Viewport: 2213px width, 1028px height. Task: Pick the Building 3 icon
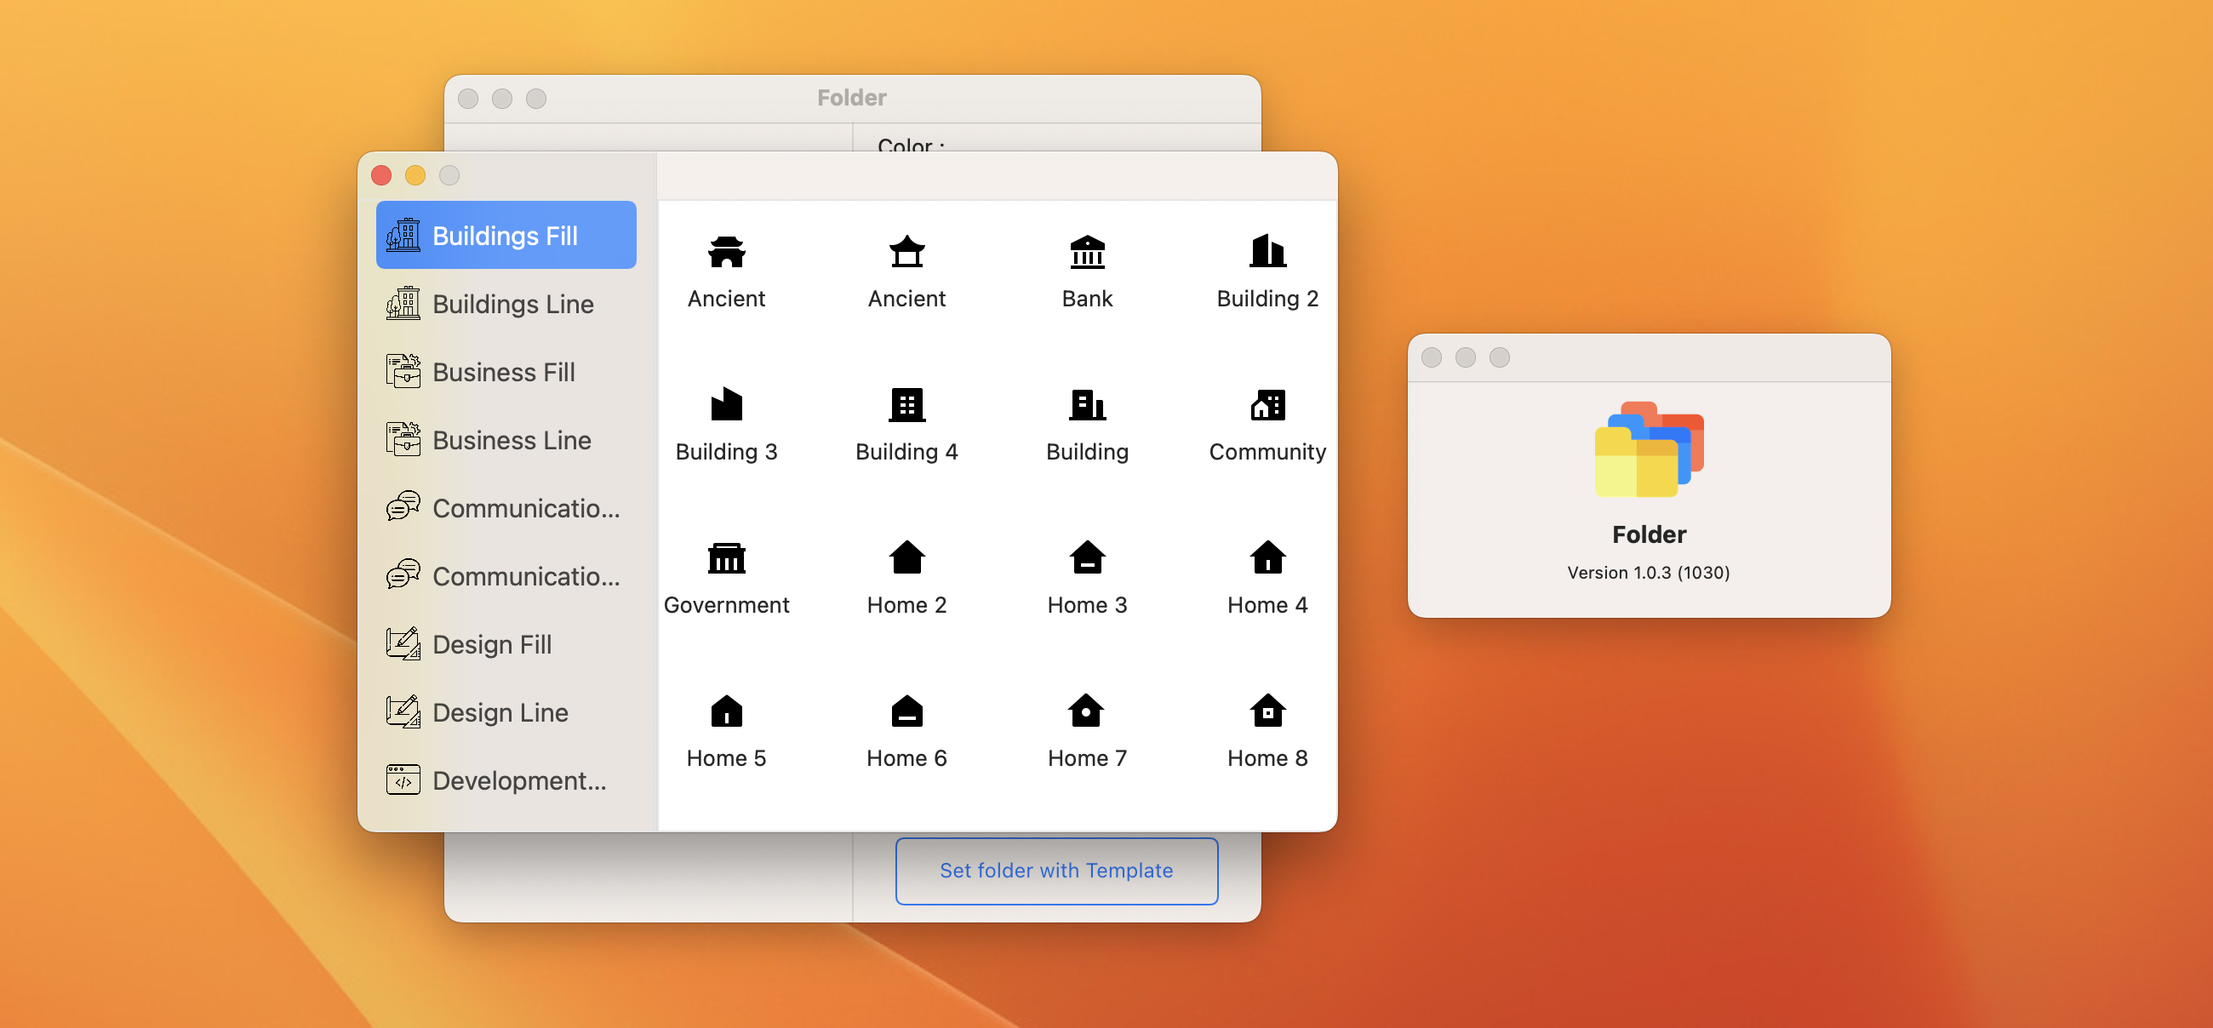coord(726,406)
